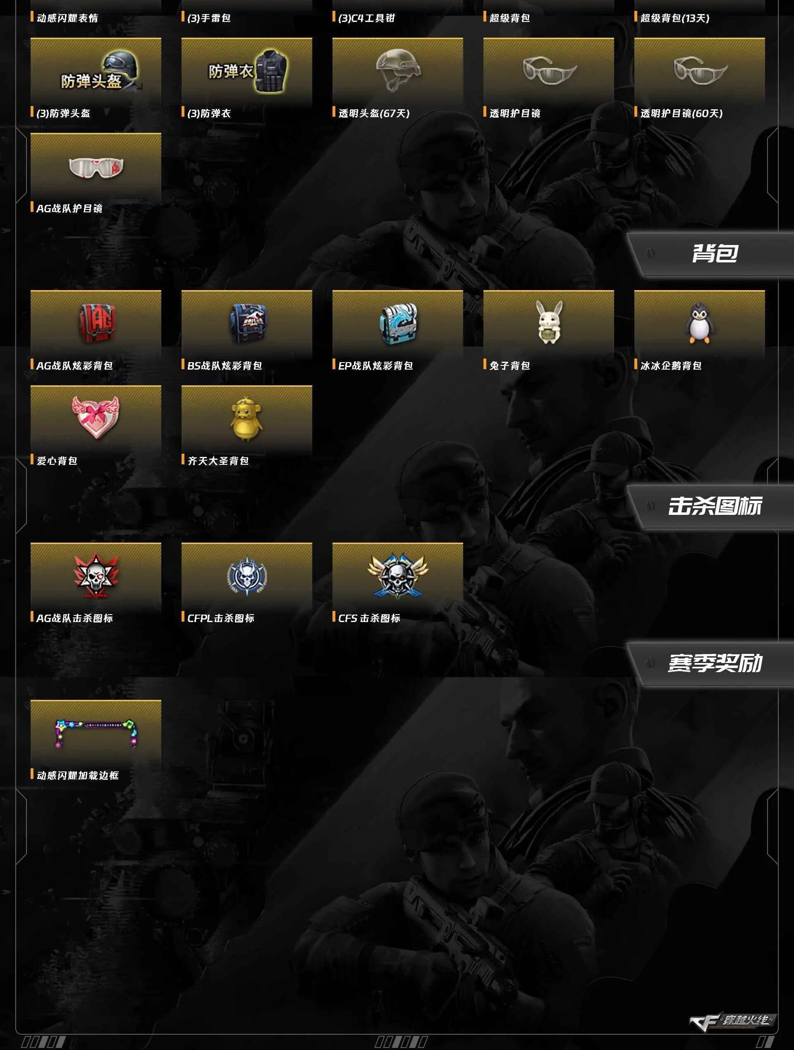794x1050 pixels.
Task: Open the AG战队炫彩背包 red backpack
Action: coord(96,324)
